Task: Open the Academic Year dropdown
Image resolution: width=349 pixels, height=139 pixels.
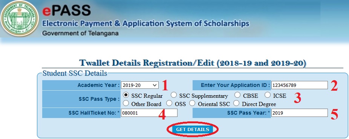Action: tap(140, 85)
